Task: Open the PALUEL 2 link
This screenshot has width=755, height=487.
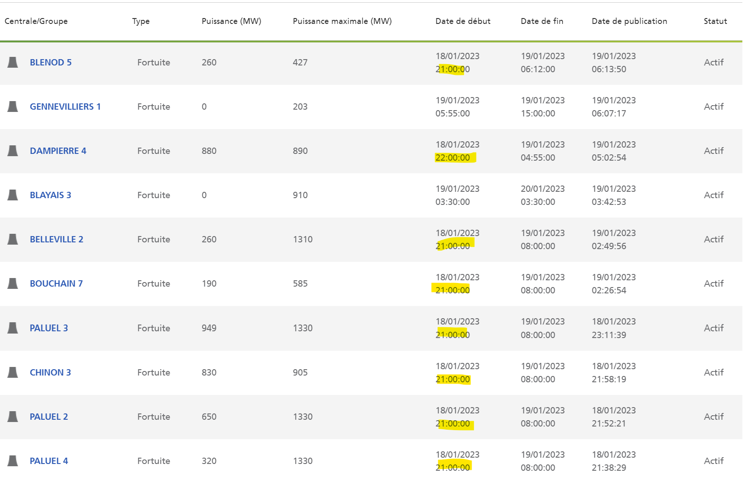Action: point(49,417)
